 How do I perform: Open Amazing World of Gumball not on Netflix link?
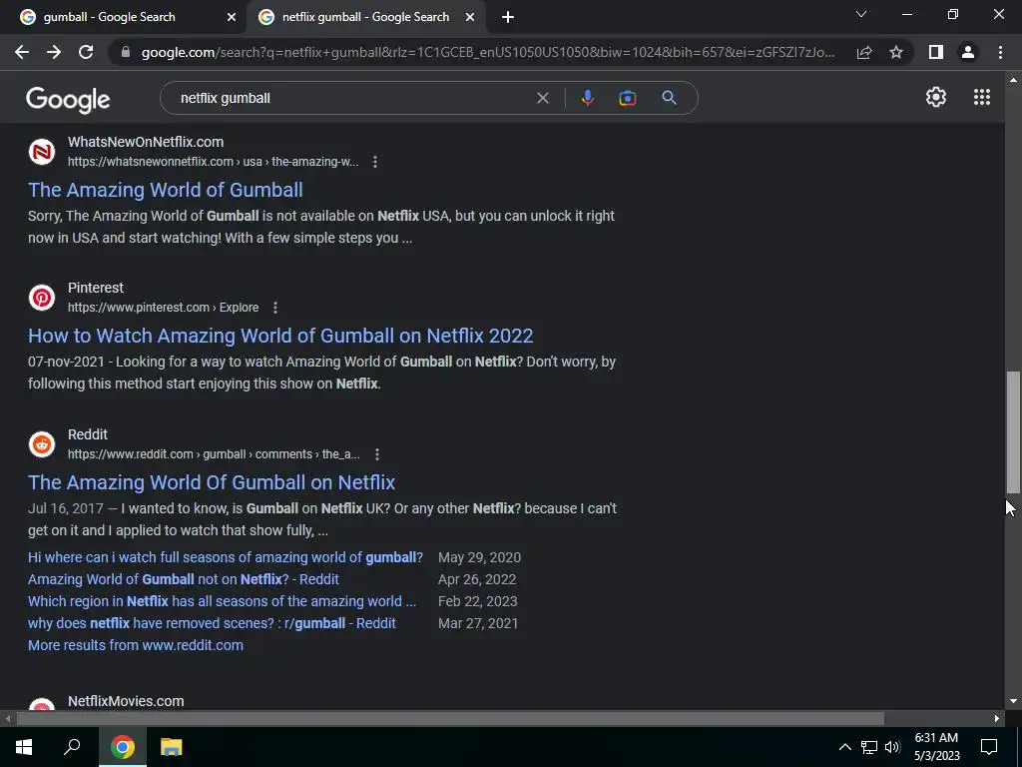[184, 579]
